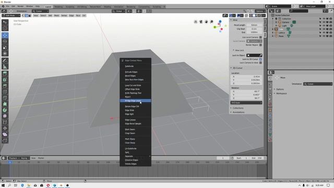The width and height of the screenshot is (334, 188).
Task: Select the Loop Cut tool
Action: [5, 92]
